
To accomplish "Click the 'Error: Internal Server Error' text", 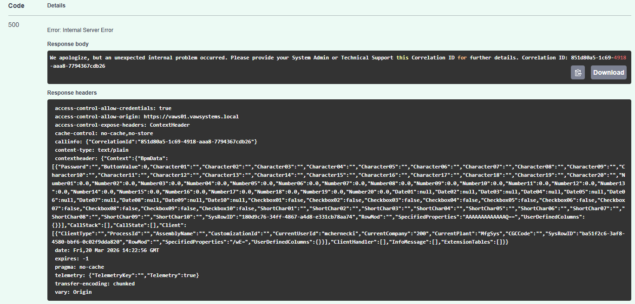I will tap(80, 30).
